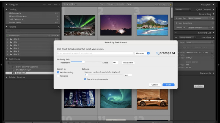Toggle Overwrite previous results checkbox
The height and width of the screenshot is (123, 220).
tap(85, 79)
